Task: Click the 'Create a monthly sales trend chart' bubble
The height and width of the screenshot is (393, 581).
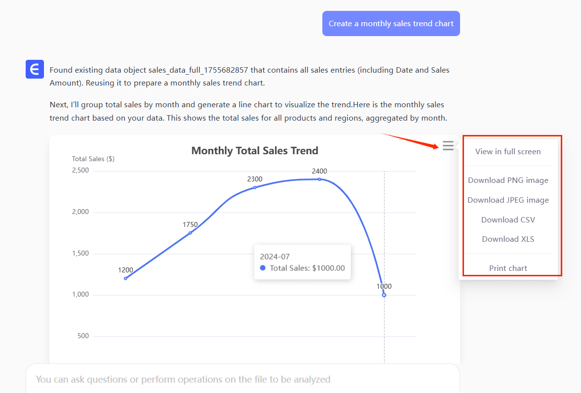Action: click(x=391, y=24)
